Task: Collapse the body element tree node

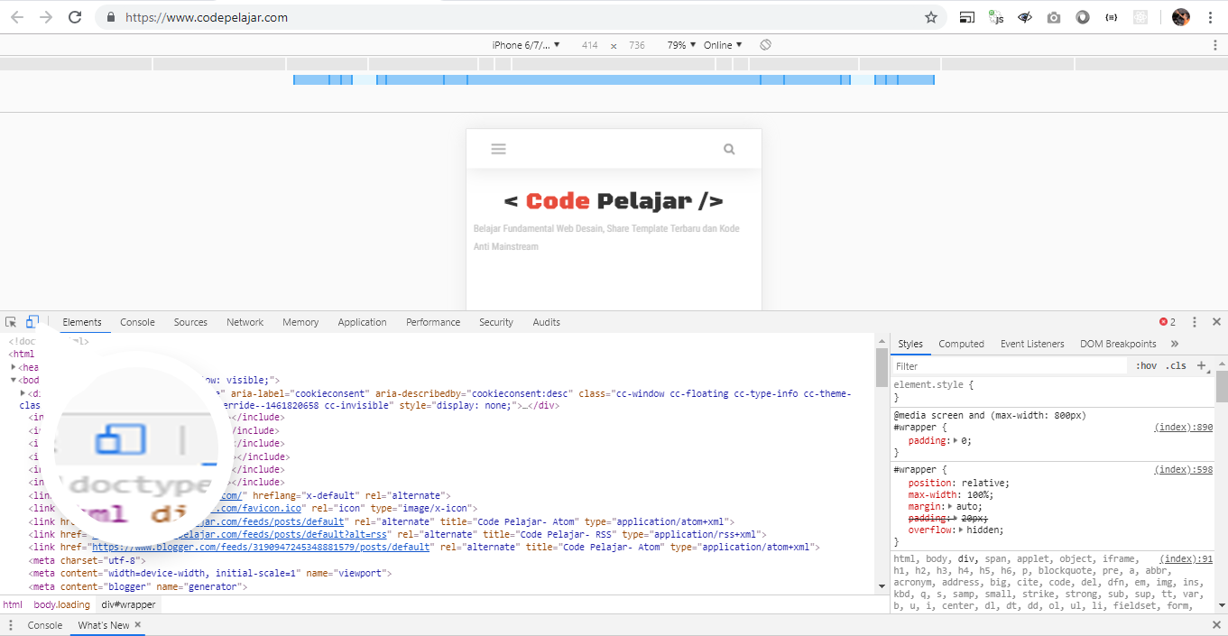Action: pyautogui.click(x=14, y=381)
